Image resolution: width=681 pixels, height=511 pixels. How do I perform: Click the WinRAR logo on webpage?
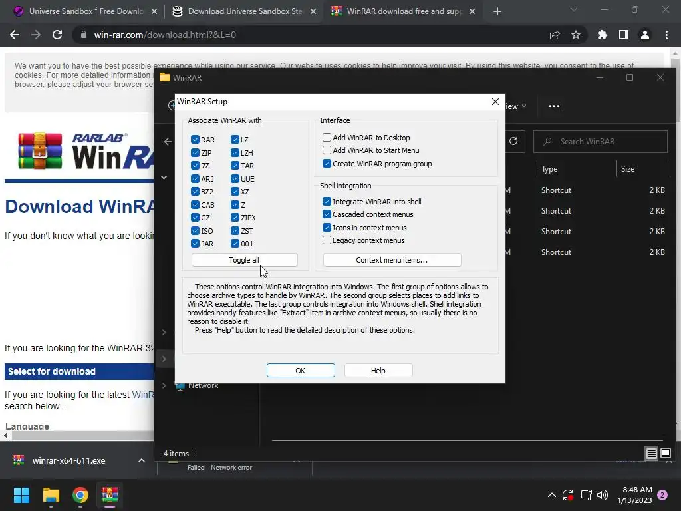point(86,151)
